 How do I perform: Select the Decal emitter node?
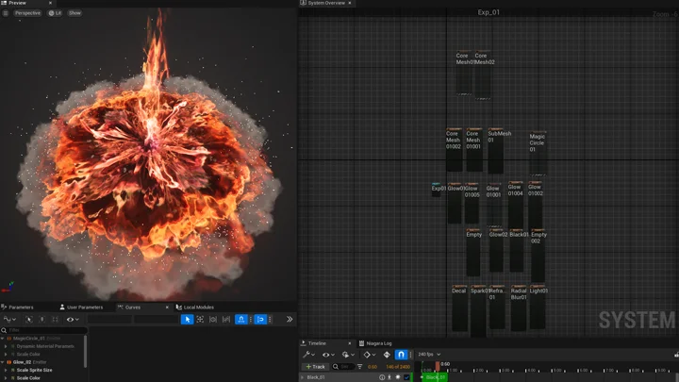(x=459, y=307)
